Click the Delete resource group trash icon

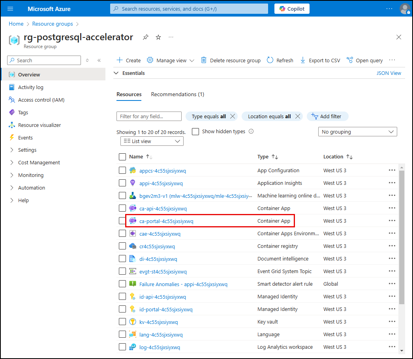(204, 60)
